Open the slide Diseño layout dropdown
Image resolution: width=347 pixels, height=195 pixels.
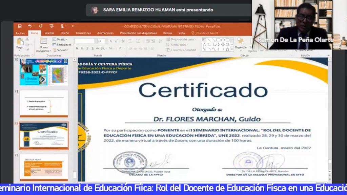click(x=60, y=39)
